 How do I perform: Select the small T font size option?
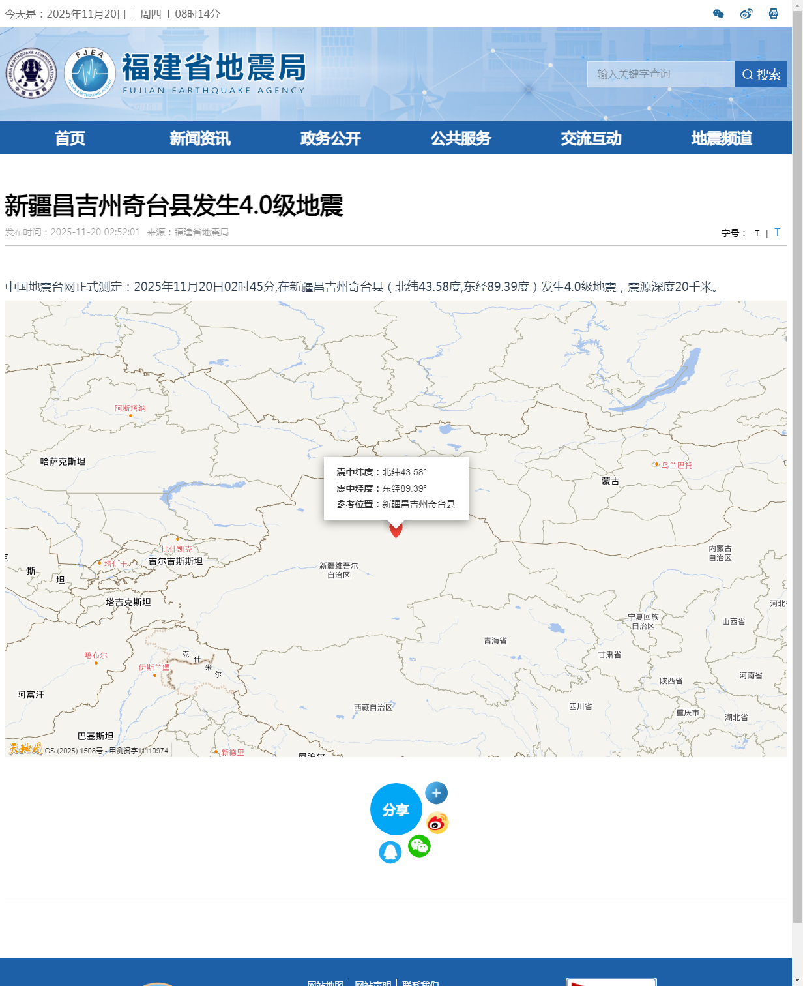756,232
